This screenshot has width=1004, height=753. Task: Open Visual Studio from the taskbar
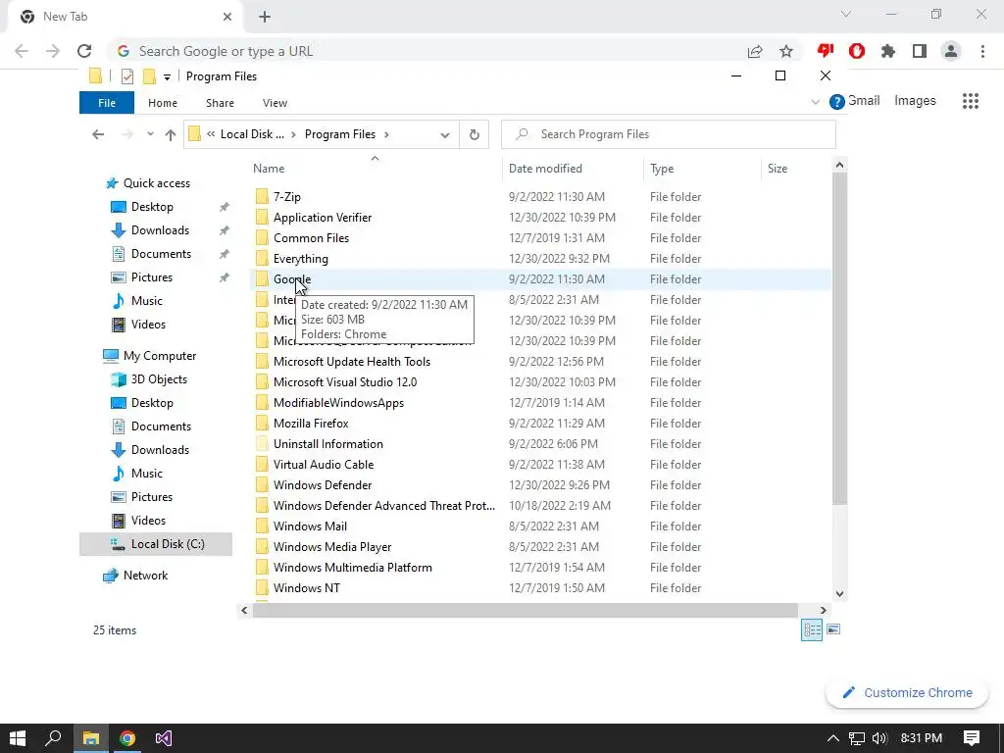pos(164,738)
